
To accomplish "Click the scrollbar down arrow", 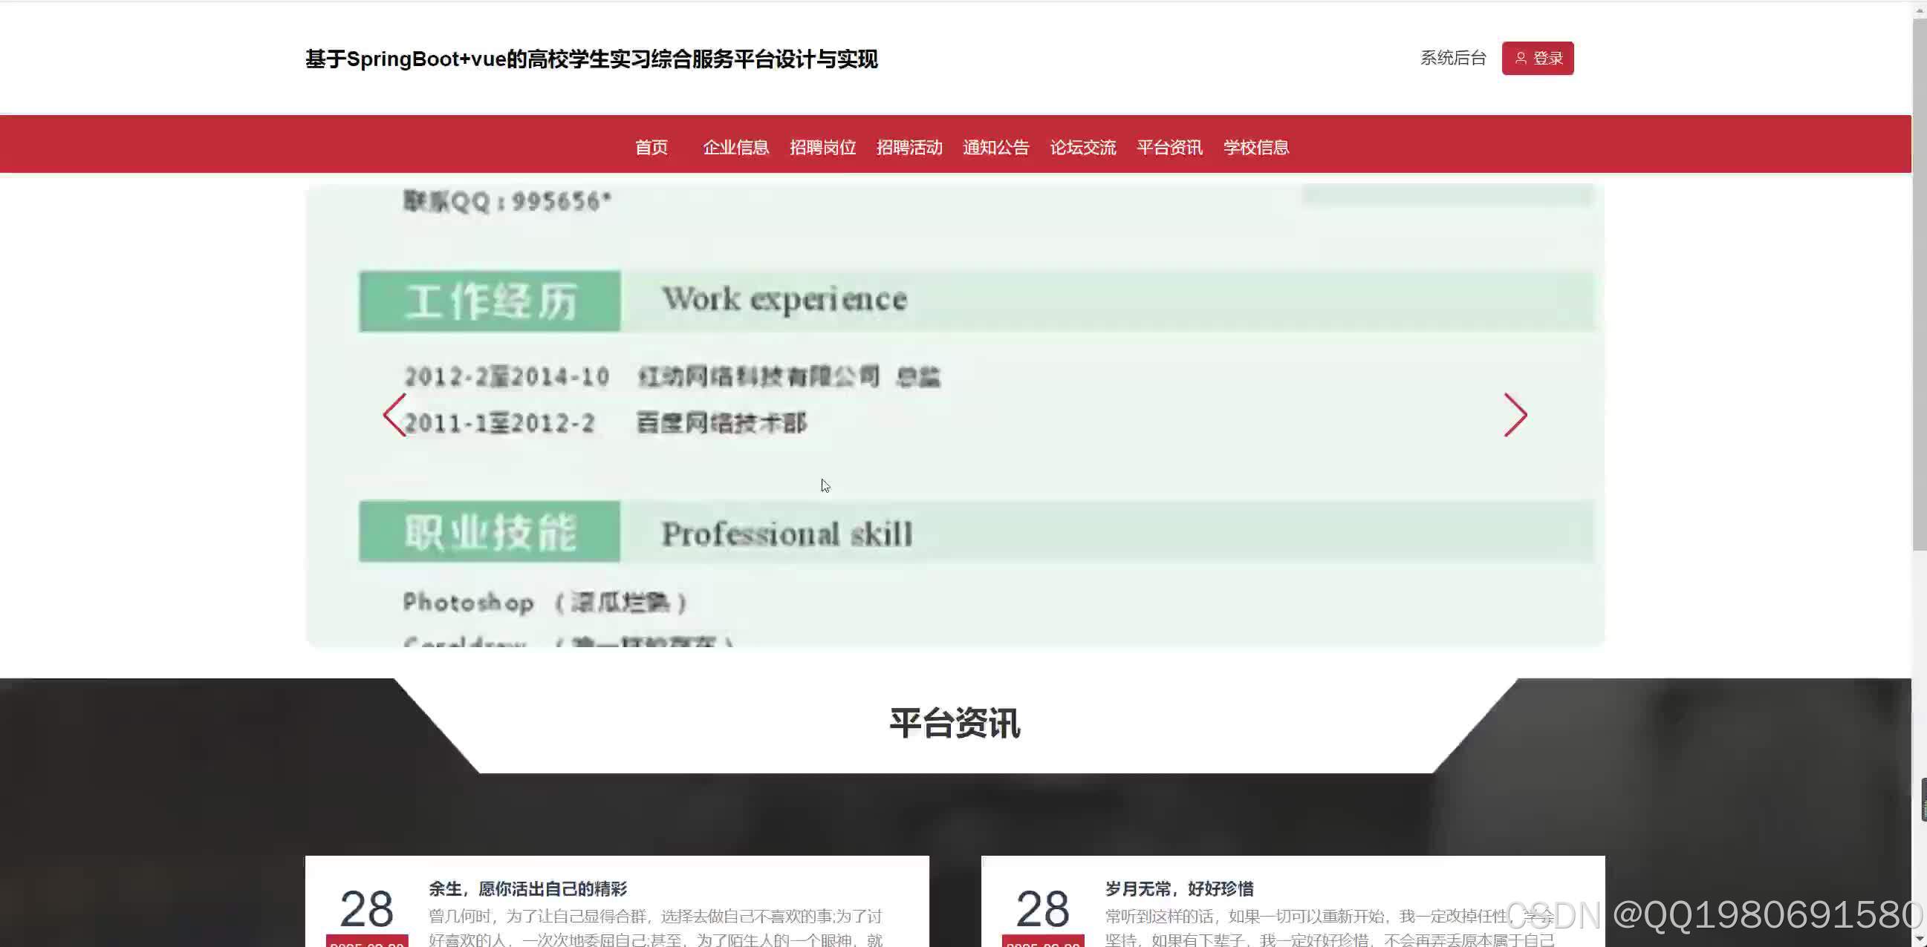I will [x=1920, y=940].
